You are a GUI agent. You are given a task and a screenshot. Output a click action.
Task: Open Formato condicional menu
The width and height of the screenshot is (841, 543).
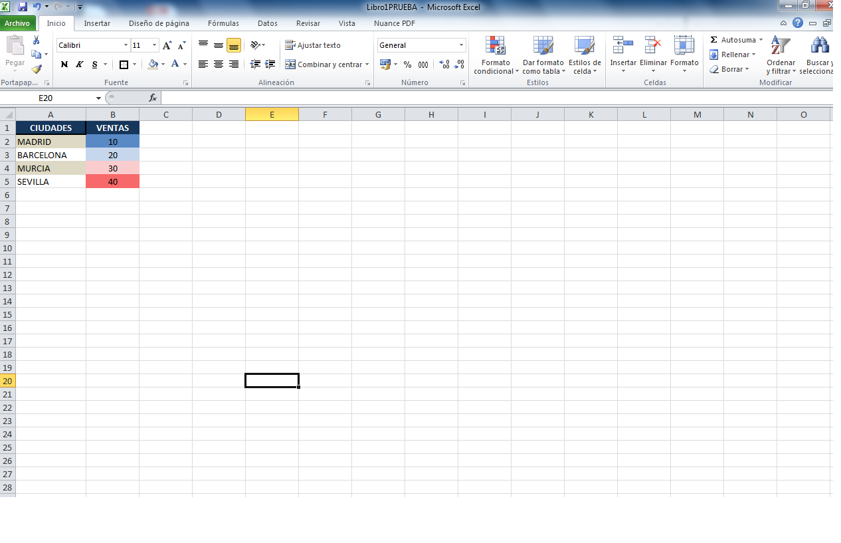coord(496,56)
